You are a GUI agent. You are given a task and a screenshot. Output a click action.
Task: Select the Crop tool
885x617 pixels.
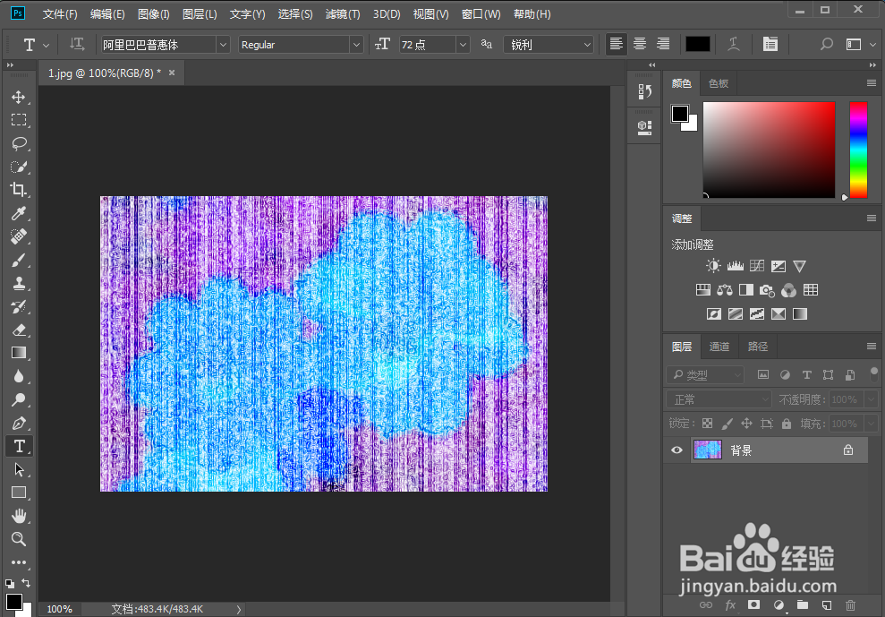pyautogui.click(x=19, y=190)
